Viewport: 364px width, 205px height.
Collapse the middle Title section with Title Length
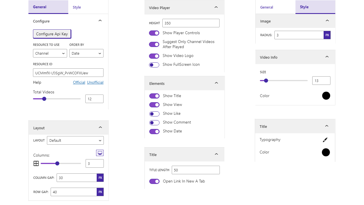[x=216, y=154]
